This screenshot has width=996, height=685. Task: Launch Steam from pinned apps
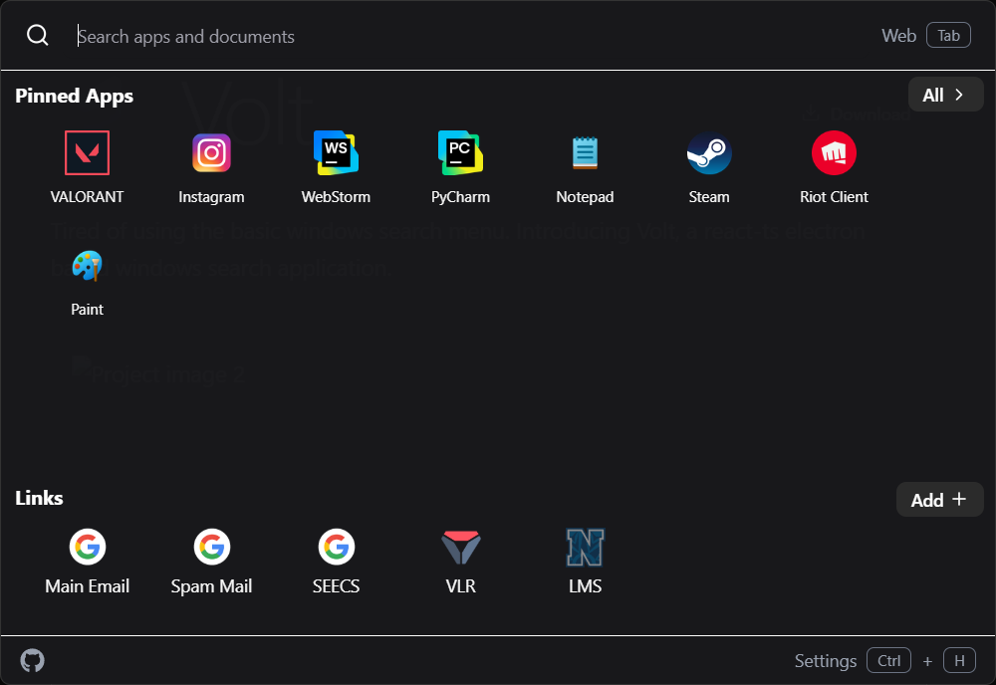pyautogui.click(x=709, y=154)
